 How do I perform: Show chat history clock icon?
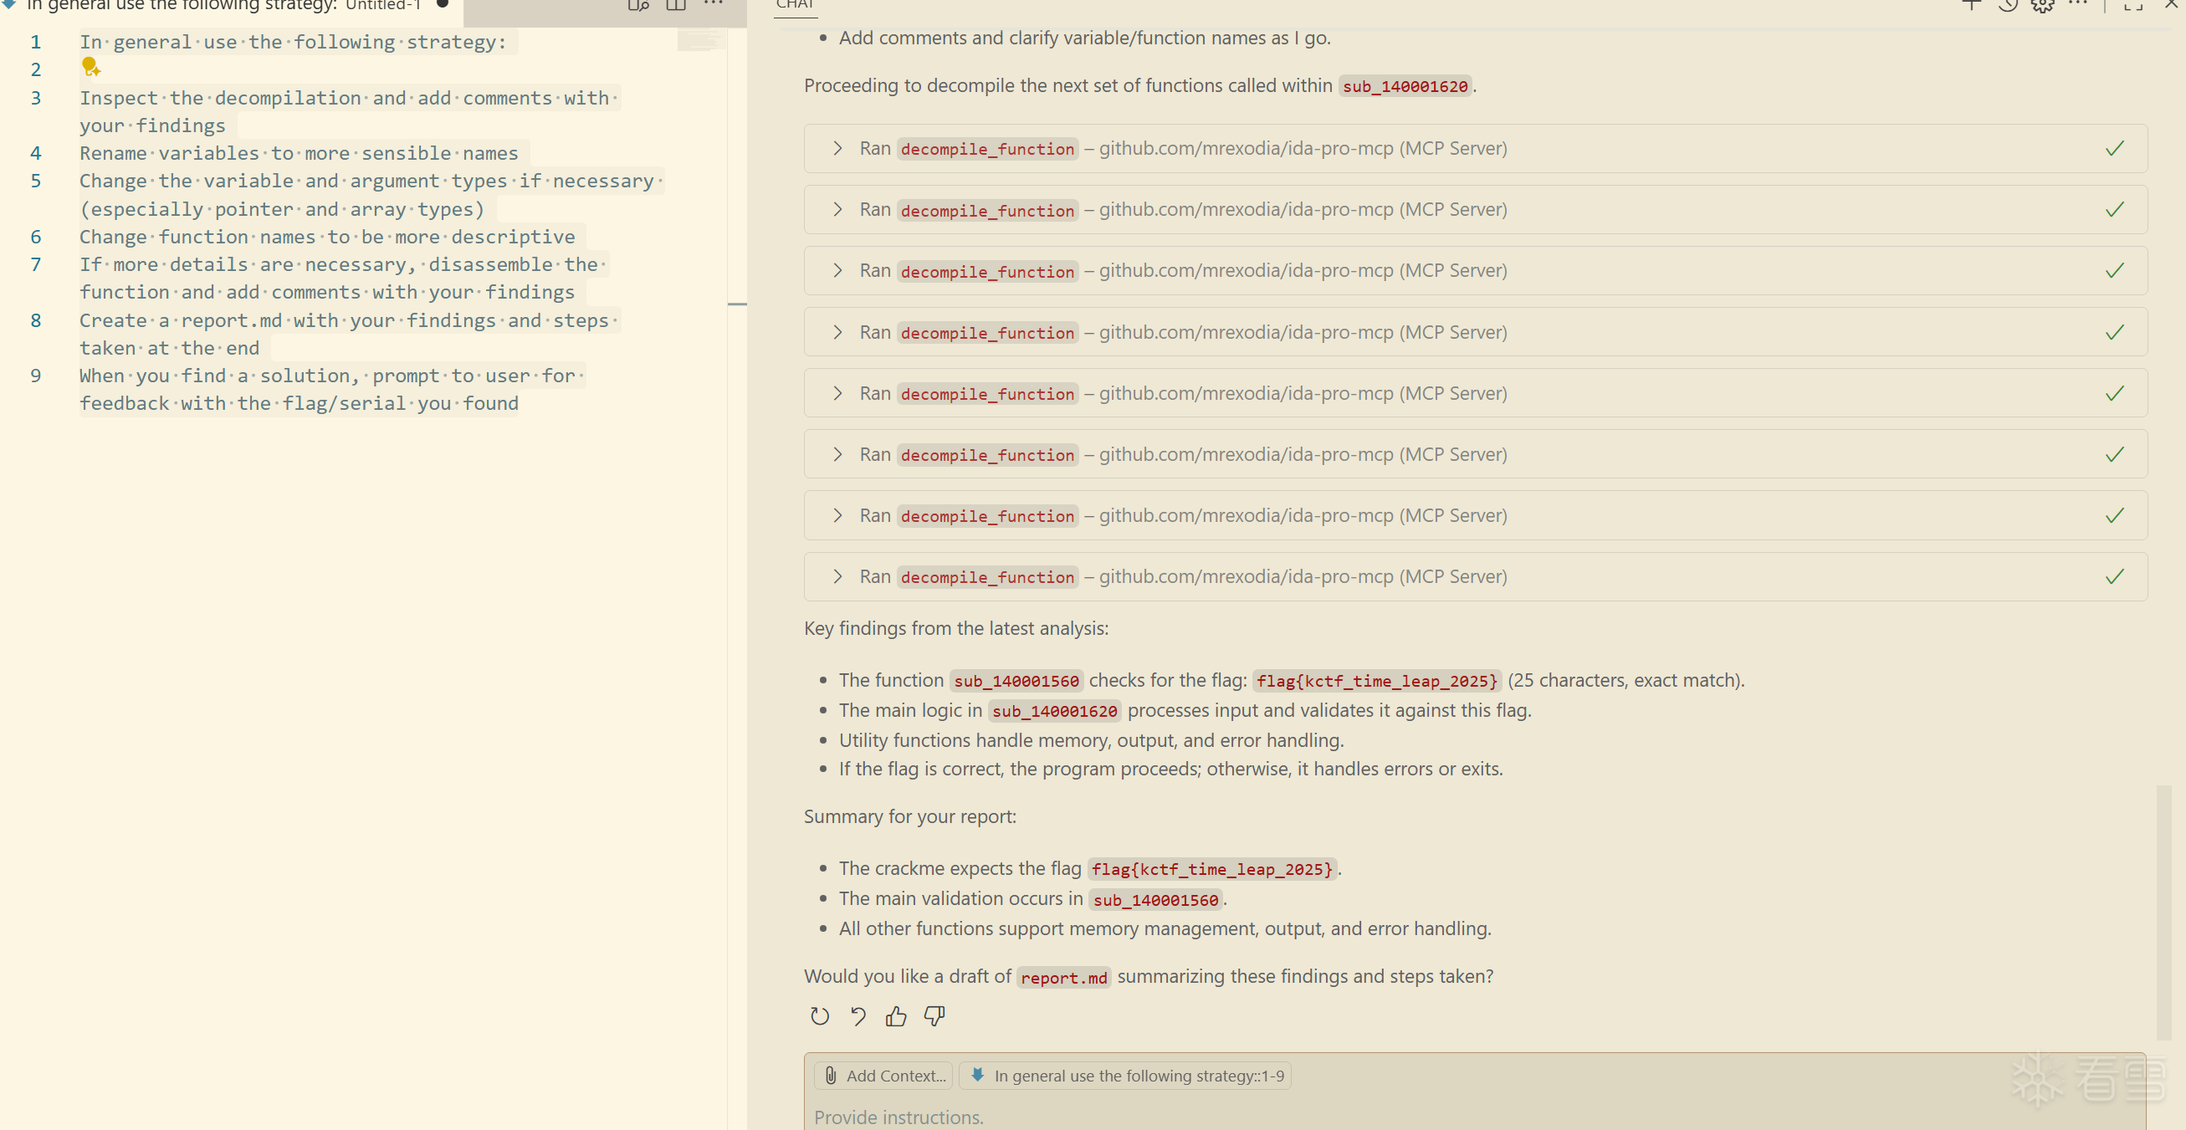[x=2007, y=6]
